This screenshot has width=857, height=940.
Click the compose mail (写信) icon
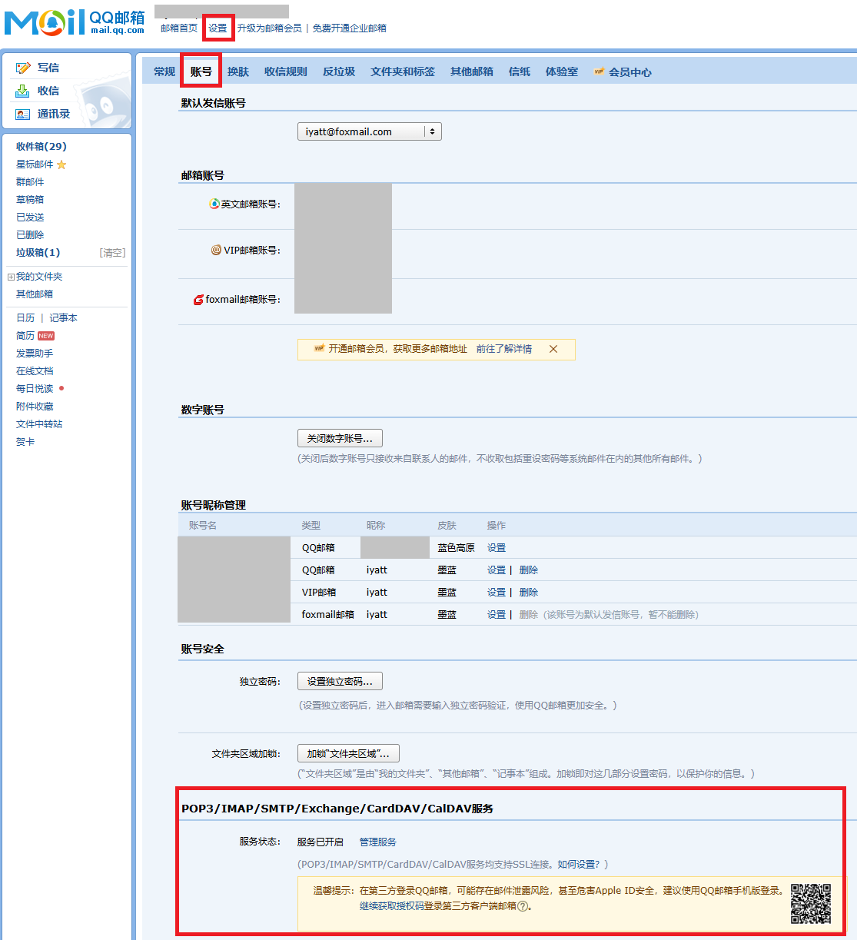23,68
